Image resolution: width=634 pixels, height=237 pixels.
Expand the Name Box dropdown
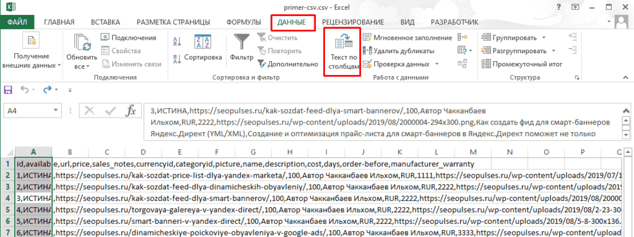56,111
